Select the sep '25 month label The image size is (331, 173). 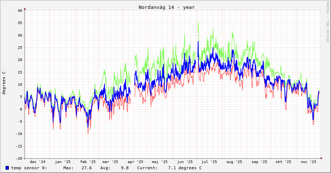coord(259,162)
